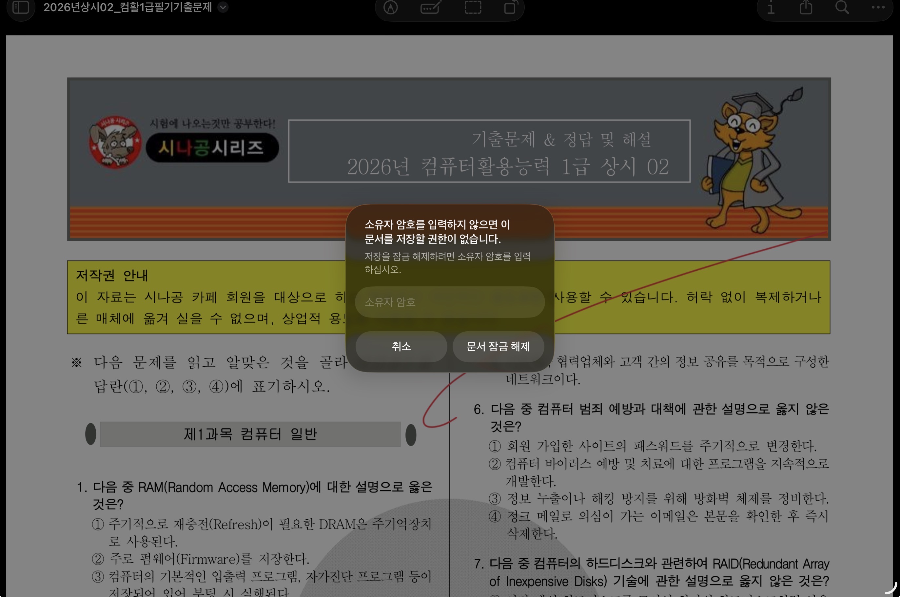Click answer ① 주기적으로 재충전(Refresh)이 필요한 DRAM

point(262,532)
